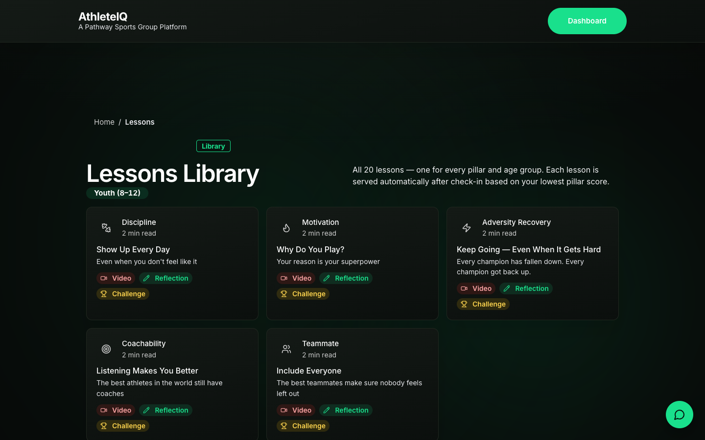Click pencil icon in Why Do You Play card

pyautogui.click(x=327, y=278)
